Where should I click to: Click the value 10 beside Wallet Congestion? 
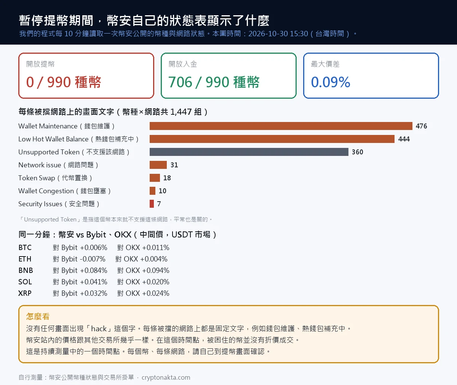163,191
